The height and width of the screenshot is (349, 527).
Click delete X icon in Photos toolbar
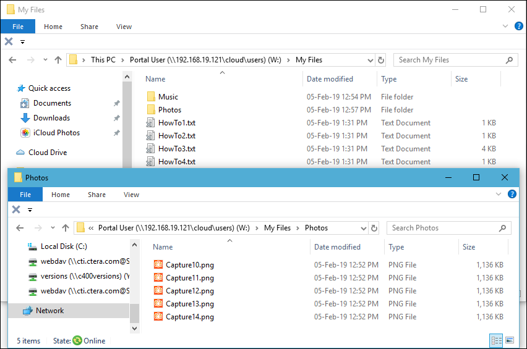pyautogui.click(x=16, y=210)
